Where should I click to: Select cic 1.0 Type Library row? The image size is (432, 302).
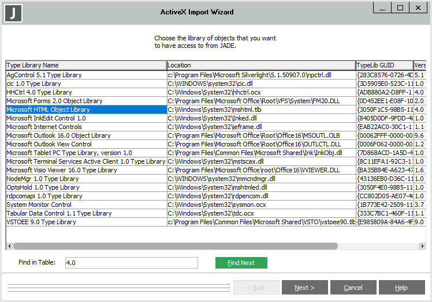click(86, 84)
